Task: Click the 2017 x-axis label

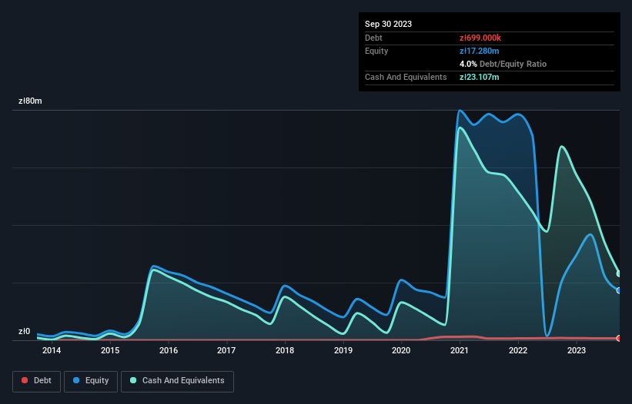Action: pos(226,350)
